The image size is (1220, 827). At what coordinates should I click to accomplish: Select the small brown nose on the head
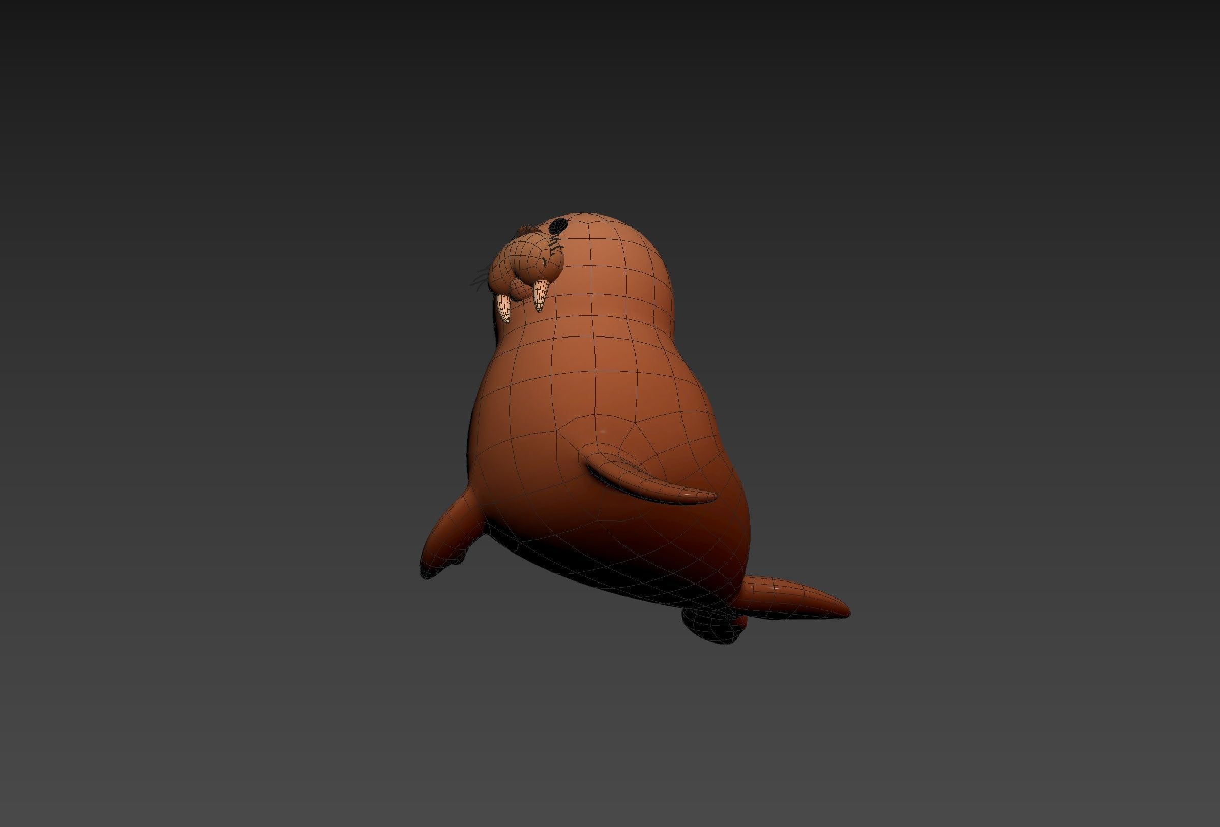coord(526,230)
